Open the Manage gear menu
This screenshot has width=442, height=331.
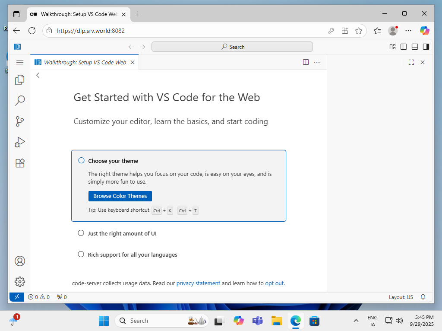pyautogui.click(x=19, y=282)
